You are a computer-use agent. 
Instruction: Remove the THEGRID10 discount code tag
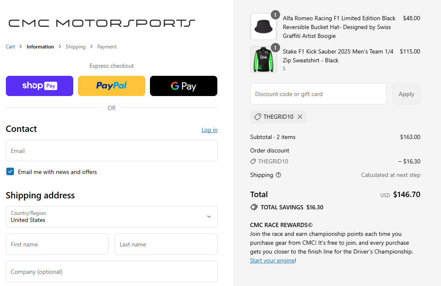[x=300, y=117]
